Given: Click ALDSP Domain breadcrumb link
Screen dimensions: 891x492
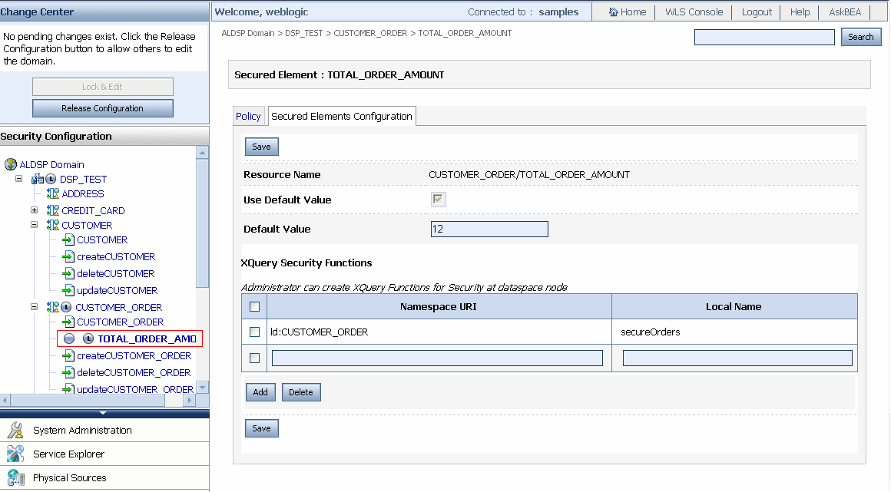Looking at the screenshot, I should pos(248,33).
